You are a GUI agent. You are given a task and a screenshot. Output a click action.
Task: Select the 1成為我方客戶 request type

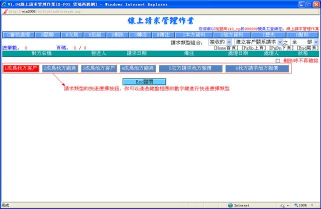pyautogui.click(x=20, y=68)
